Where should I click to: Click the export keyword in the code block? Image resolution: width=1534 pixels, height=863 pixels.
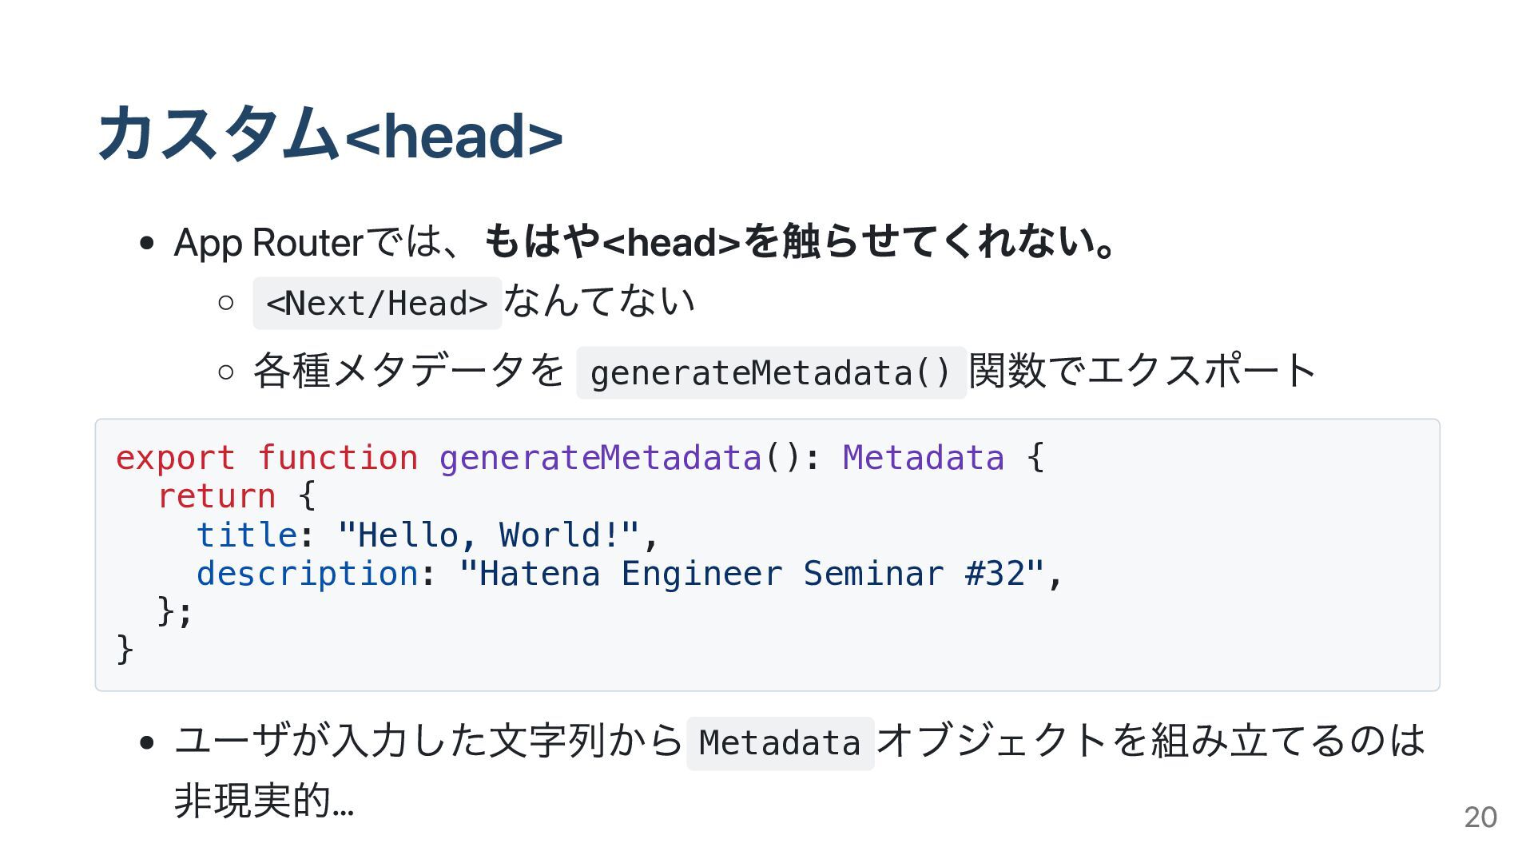click(176, 458)
